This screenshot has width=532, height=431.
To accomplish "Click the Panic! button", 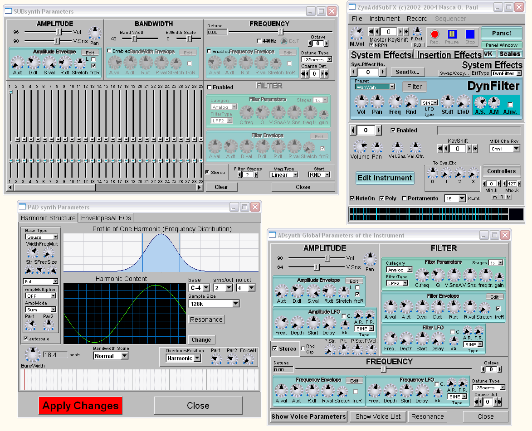I will click(x=502, y=33).
